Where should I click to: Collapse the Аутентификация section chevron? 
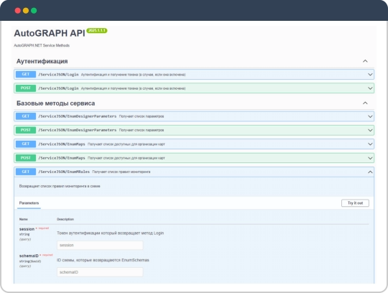(365, 61)
